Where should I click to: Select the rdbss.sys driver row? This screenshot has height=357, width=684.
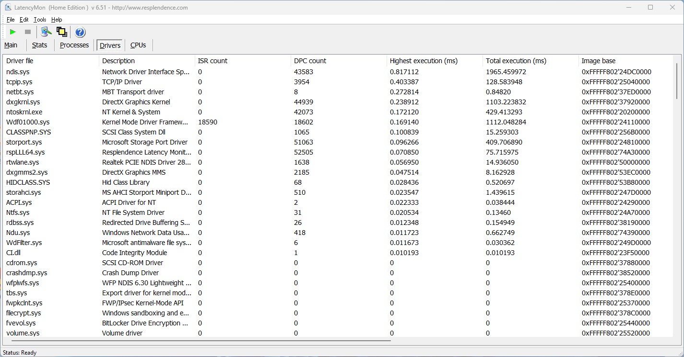(x=338, y=223)
